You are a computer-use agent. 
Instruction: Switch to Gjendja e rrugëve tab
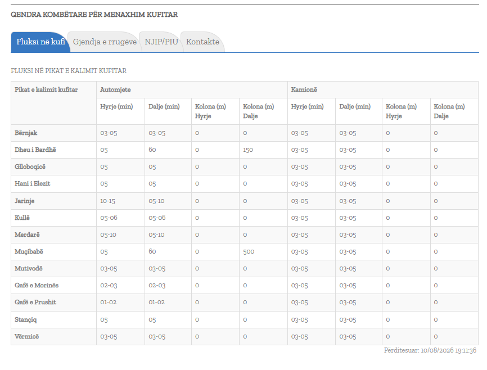(105, 42)
